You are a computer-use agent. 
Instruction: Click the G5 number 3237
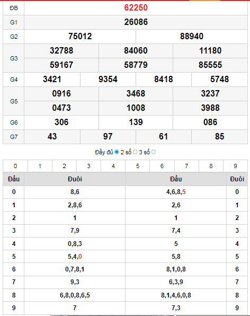tap(210, 93)
